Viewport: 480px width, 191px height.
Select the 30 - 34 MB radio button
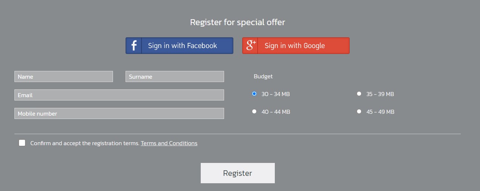point(254,94)
